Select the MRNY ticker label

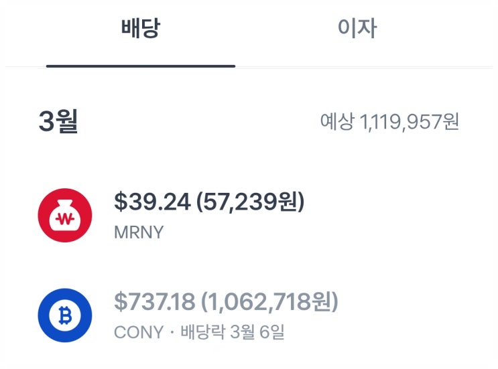(x=139, y=232)
